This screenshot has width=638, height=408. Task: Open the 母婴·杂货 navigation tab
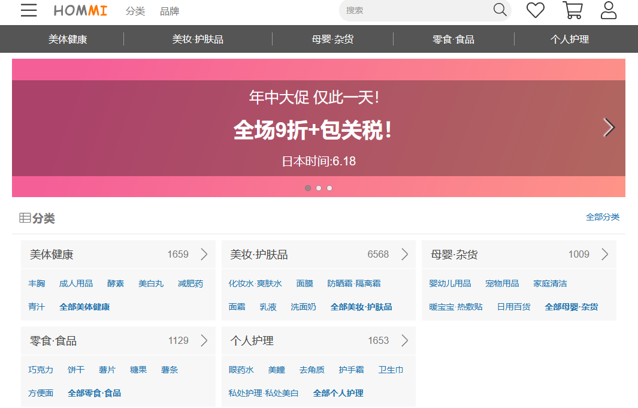click(x=332, y=40)
